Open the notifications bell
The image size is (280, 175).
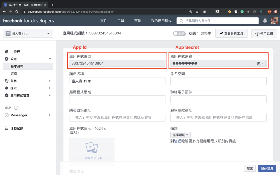[265, 21]
